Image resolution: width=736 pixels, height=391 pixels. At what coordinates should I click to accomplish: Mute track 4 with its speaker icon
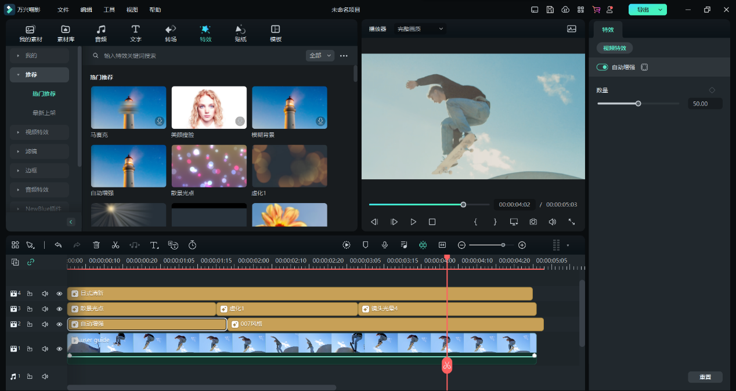click(45, 294)
